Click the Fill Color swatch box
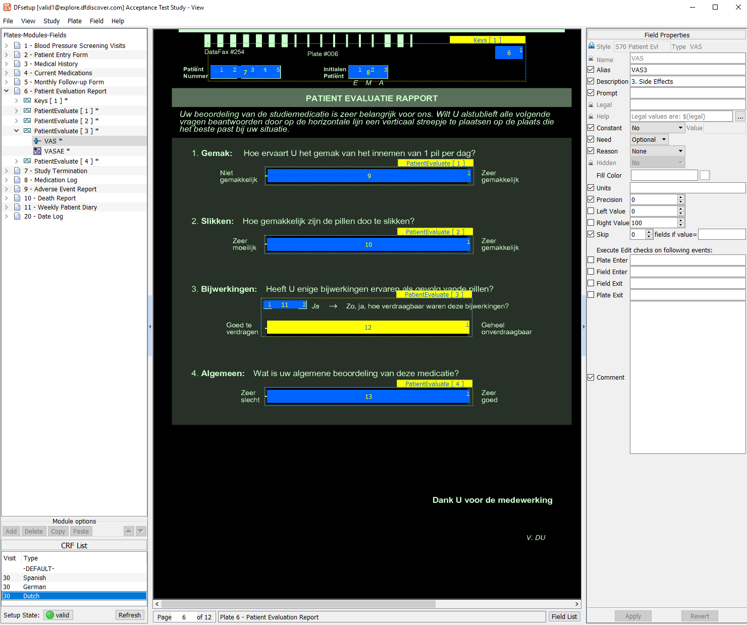The image size is (747, 625). coord(705,175)
